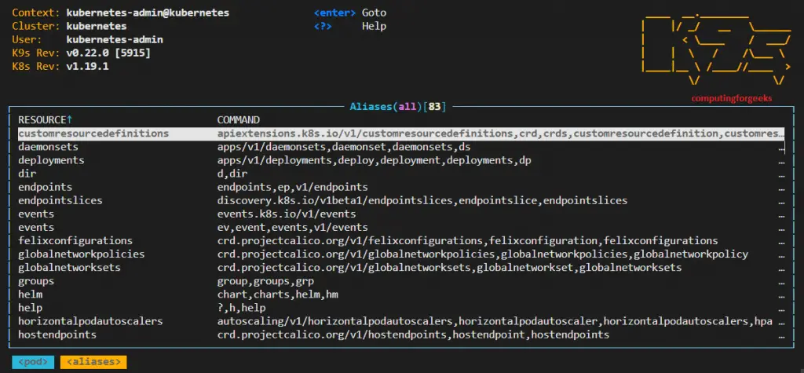Click the COMMAND column header
Screen dimensions: 804x373
(x=239, y=120)
